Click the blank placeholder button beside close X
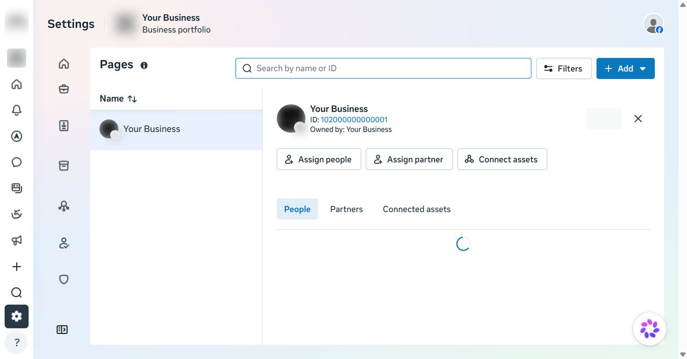The image size is (687, 359). [604, 119]
